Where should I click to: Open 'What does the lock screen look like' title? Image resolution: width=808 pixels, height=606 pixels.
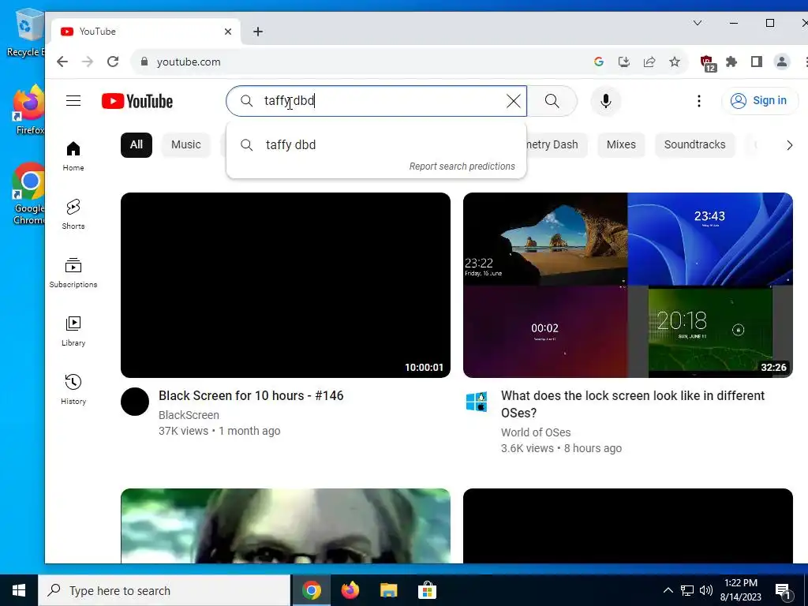633,405
